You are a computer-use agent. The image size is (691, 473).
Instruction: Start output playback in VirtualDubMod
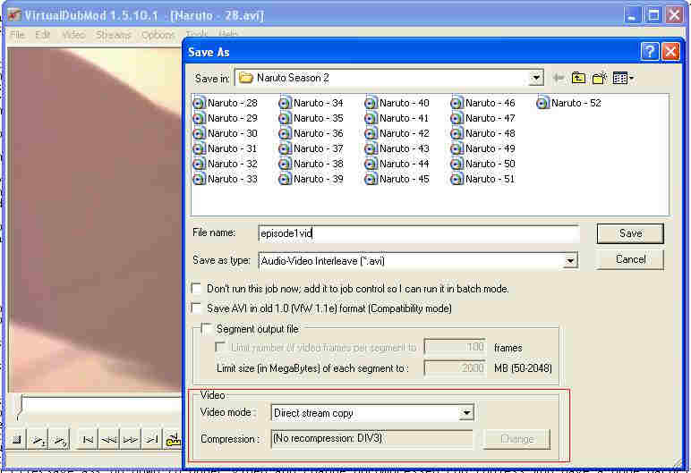(x=59, y=440)
